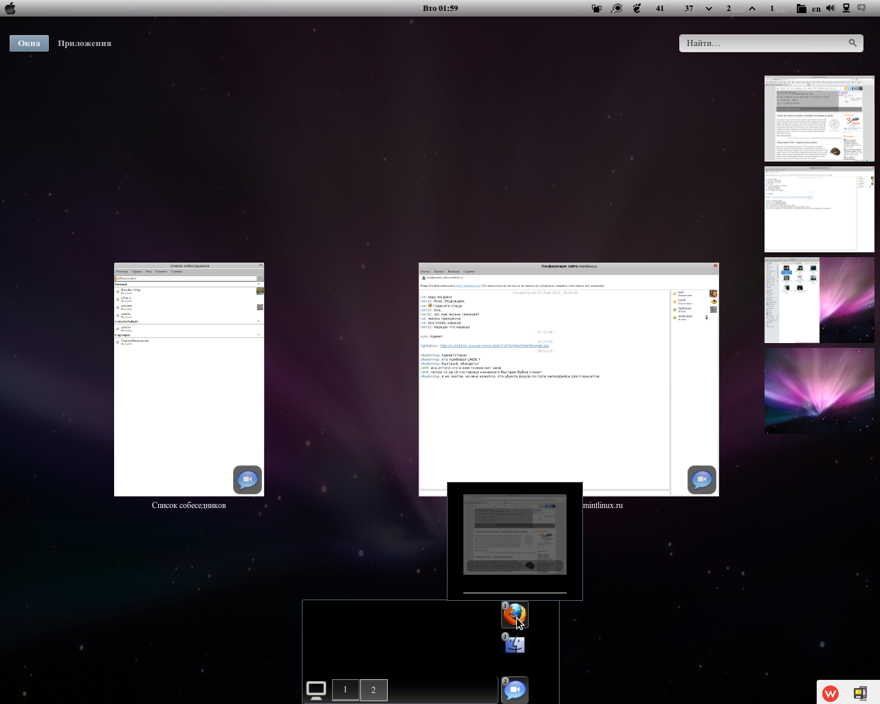Switch to the Приложения tab
This screenshot has width=880, height=704.
[85, 43]
